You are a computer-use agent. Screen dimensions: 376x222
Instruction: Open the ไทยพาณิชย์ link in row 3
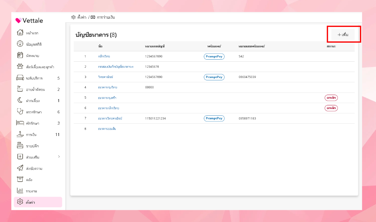[x=105, y=77]
